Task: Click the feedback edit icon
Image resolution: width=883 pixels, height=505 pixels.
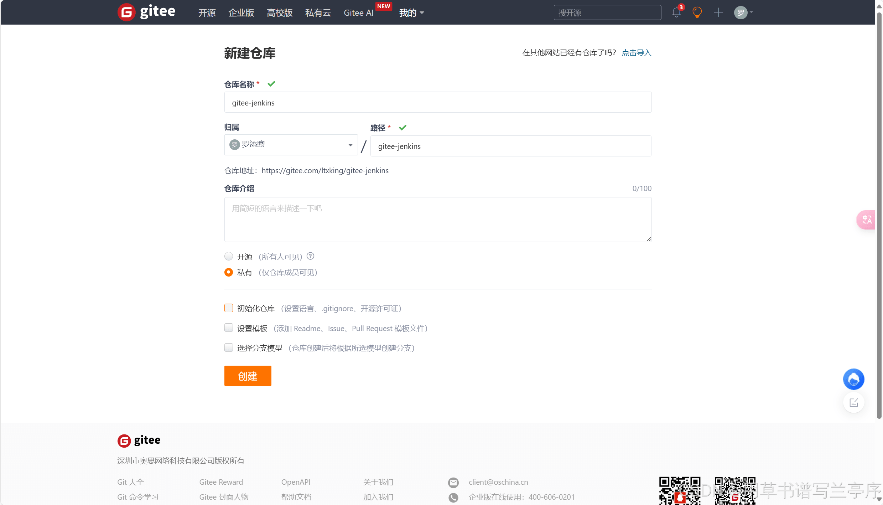Action: [x=853, y=402]
